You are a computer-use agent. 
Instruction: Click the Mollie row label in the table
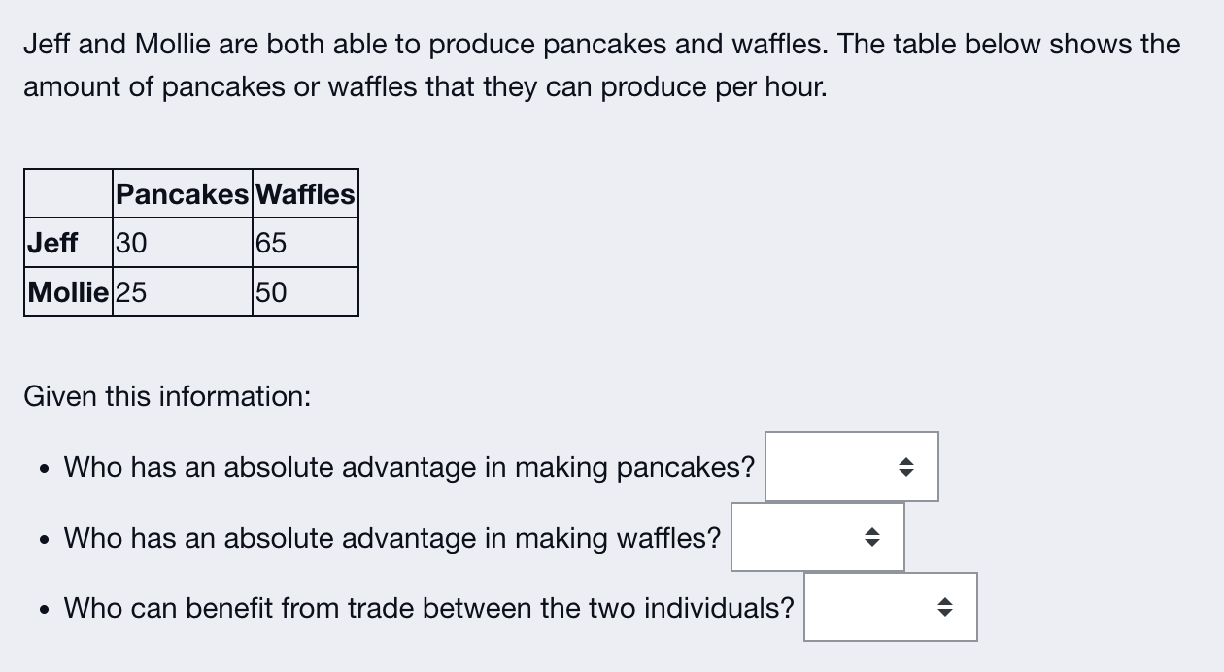tap(66, 291)
